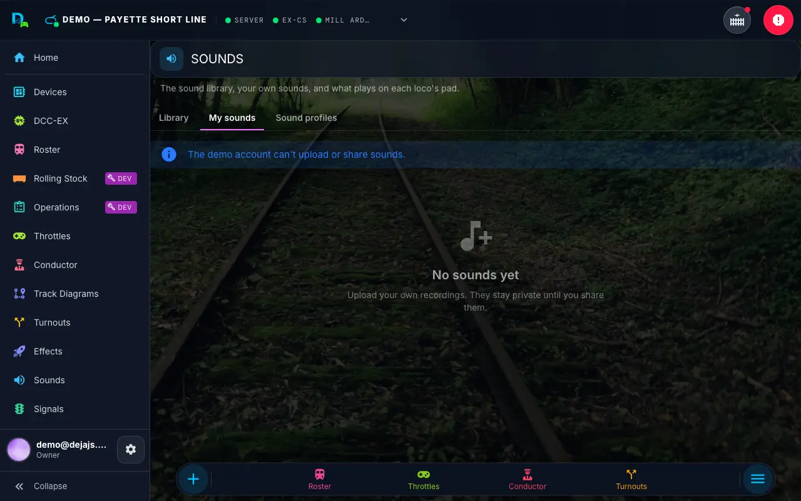Open Turnouts from the bottom bar
The image size is (801, 501).
pos(631,480)
